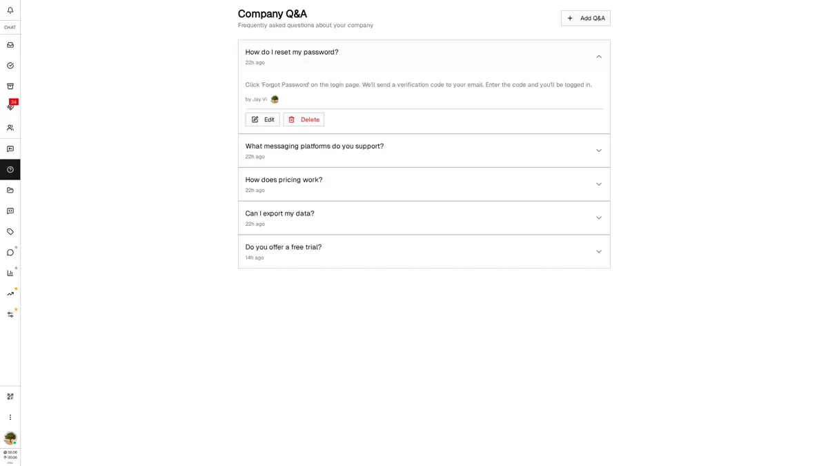Click the user profile avatar in sidebar
Viewport: 828px width, 466px height.
point(10,438)
